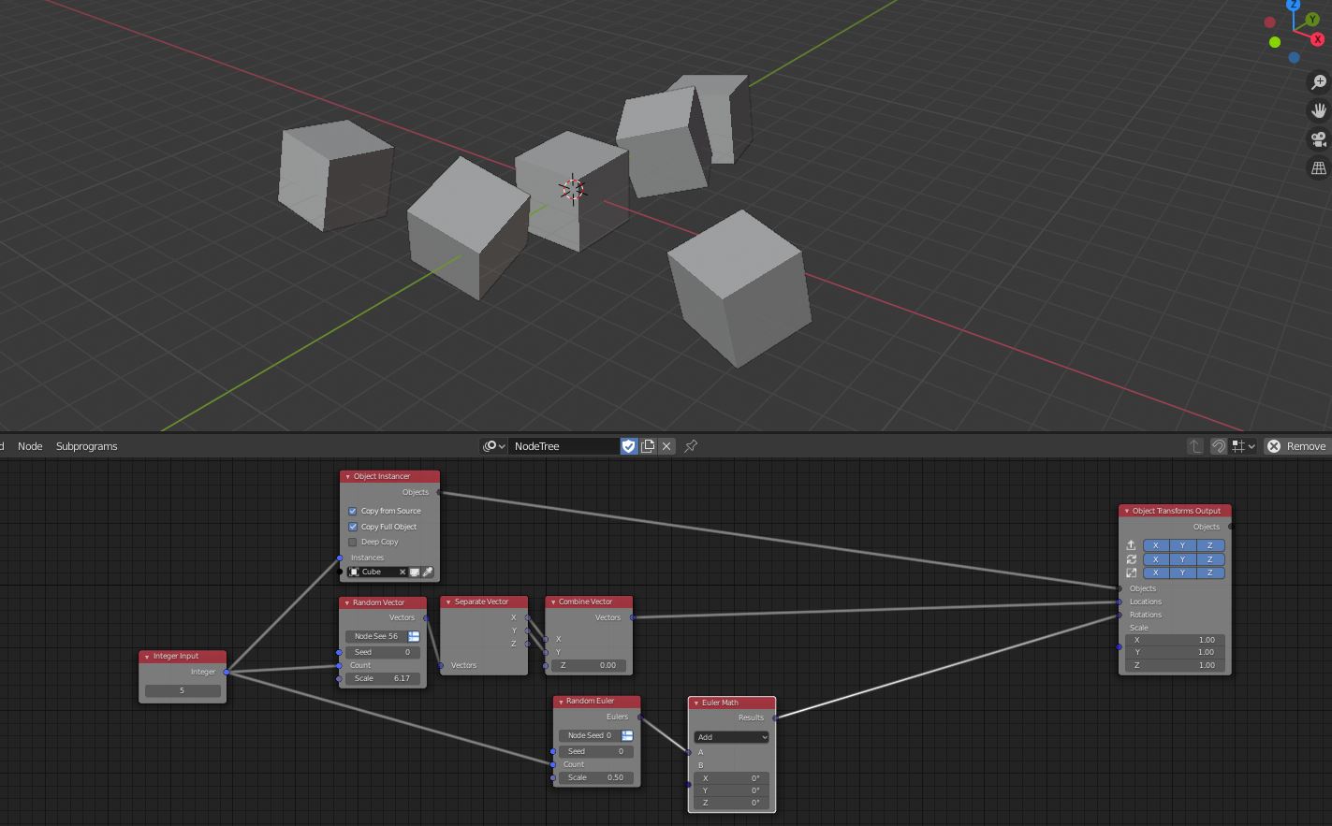
Task: Click the Combine Vector Z 0.00 field
Action: 589,665
